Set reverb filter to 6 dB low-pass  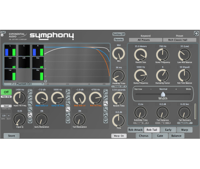[106, 109]
